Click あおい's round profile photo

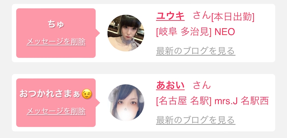click(x=126, y=102)
